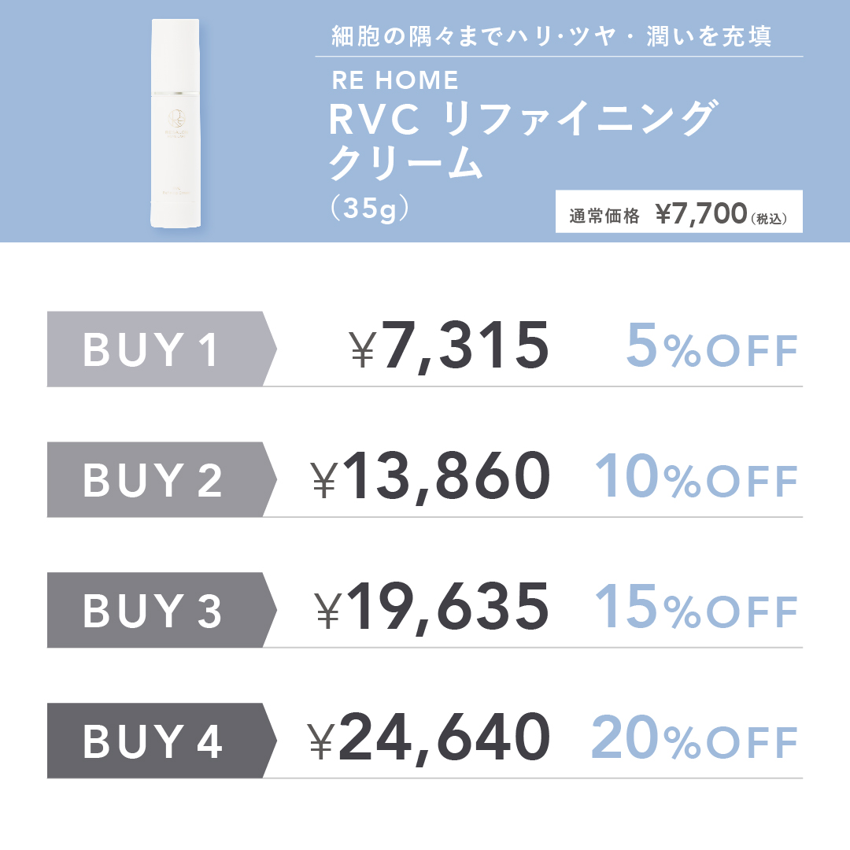
Task: Click the 10%OFF discount label
Action: (696, 478)
